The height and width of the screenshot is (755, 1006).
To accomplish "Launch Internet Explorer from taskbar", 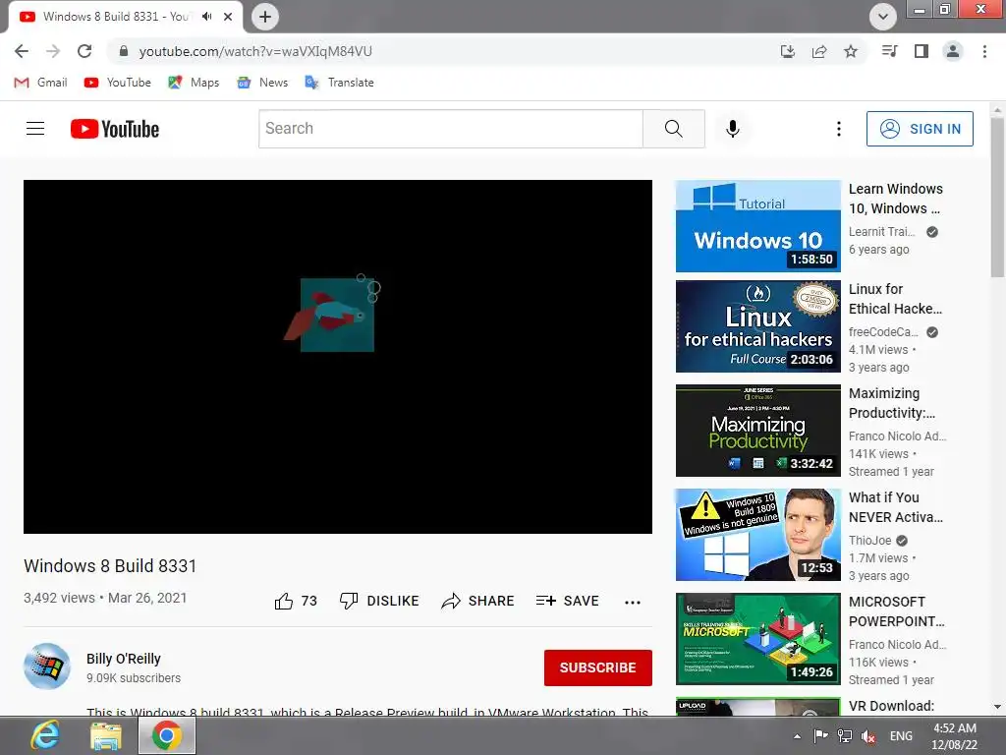I will (x=45, y=735).
